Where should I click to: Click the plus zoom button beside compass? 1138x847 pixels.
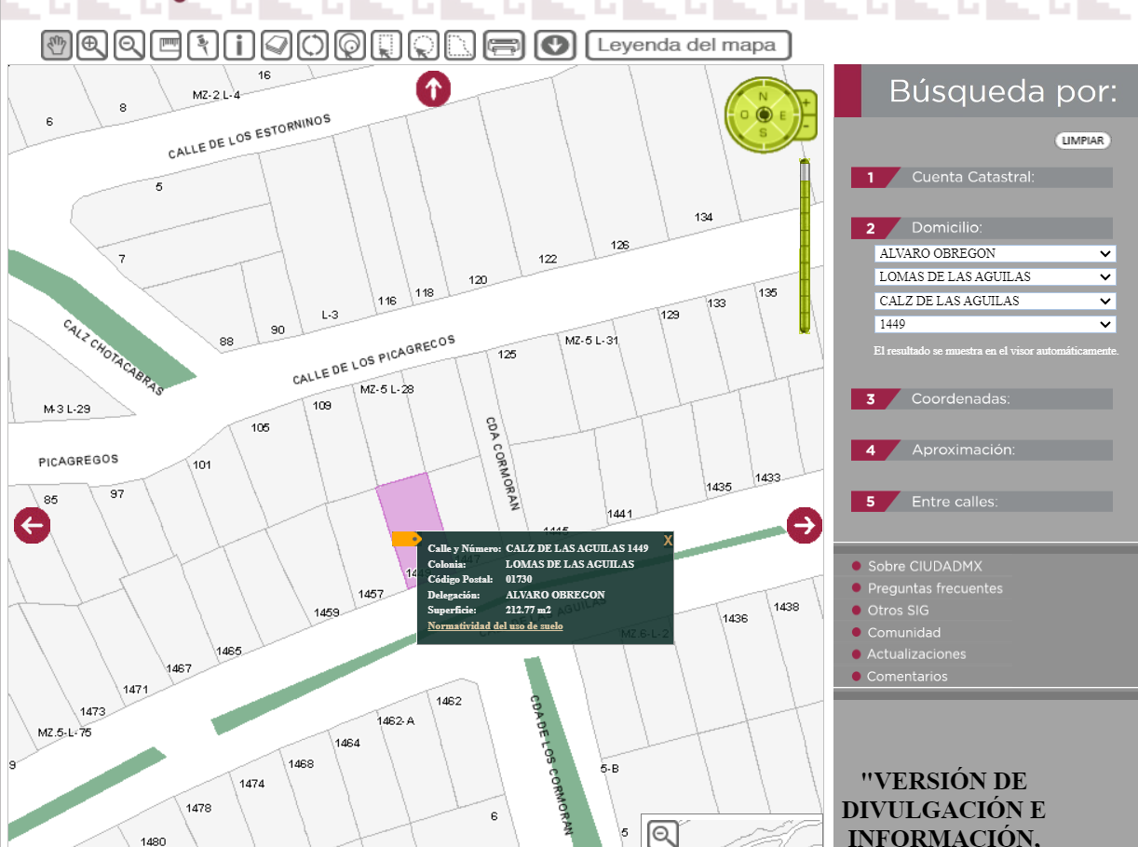(806, 101)
